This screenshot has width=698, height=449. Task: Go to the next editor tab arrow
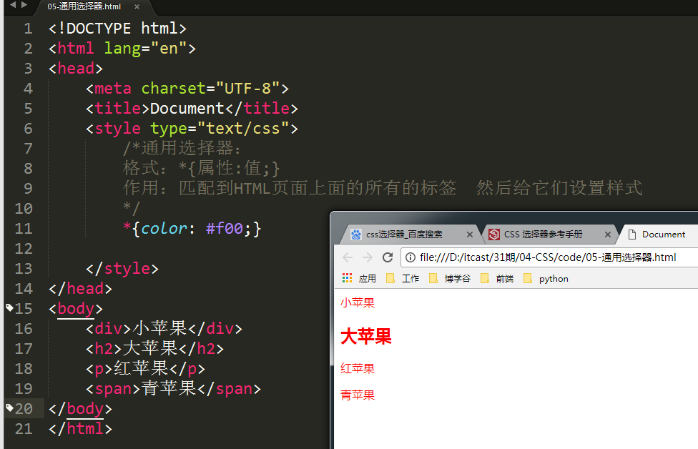coord(24,5)
